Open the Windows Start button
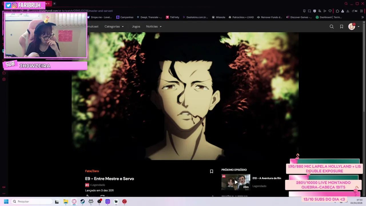Viewport: 366px width, 206px height. click(6, 201)
